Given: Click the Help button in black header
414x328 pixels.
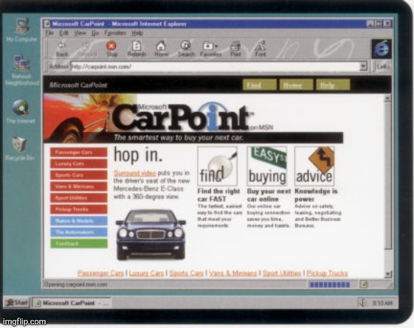Looking at the screenshot, I should (x=333, y=85).
